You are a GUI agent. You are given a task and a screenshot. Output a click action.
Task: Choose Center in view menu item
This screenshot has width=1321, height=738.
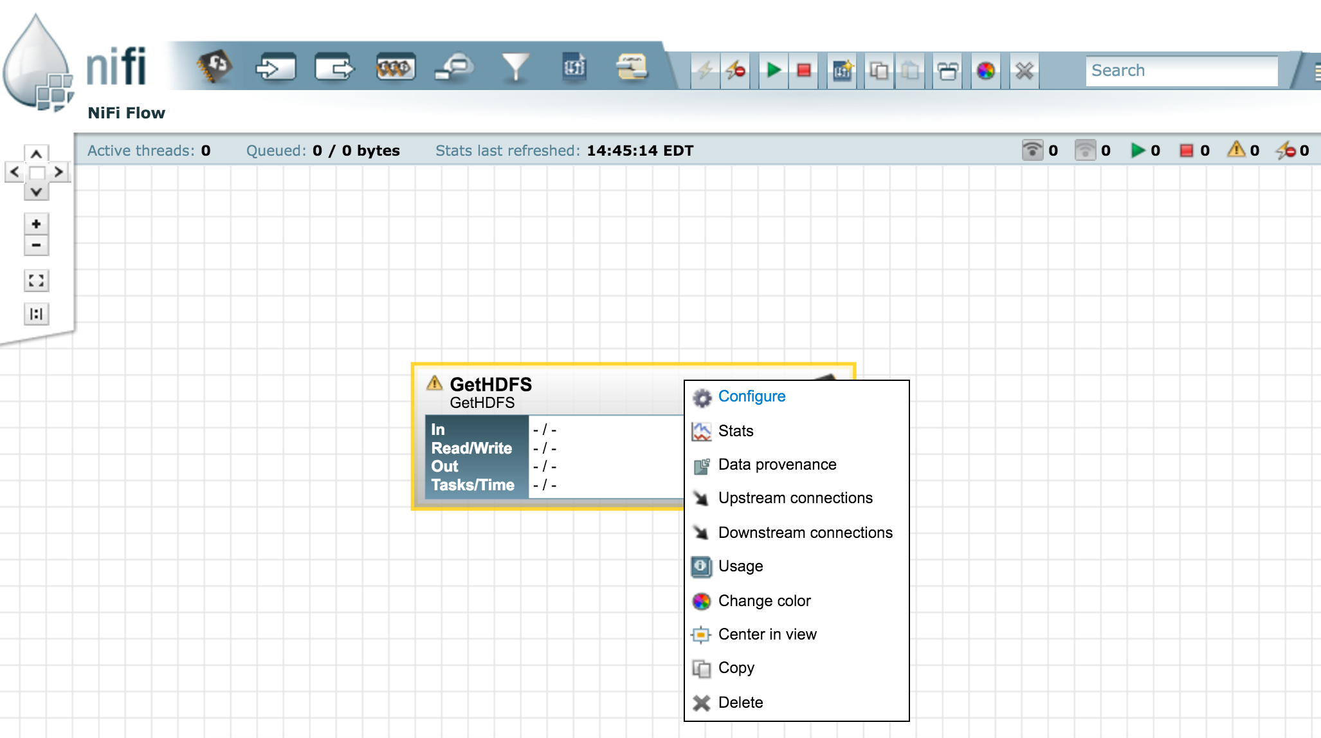767,634
